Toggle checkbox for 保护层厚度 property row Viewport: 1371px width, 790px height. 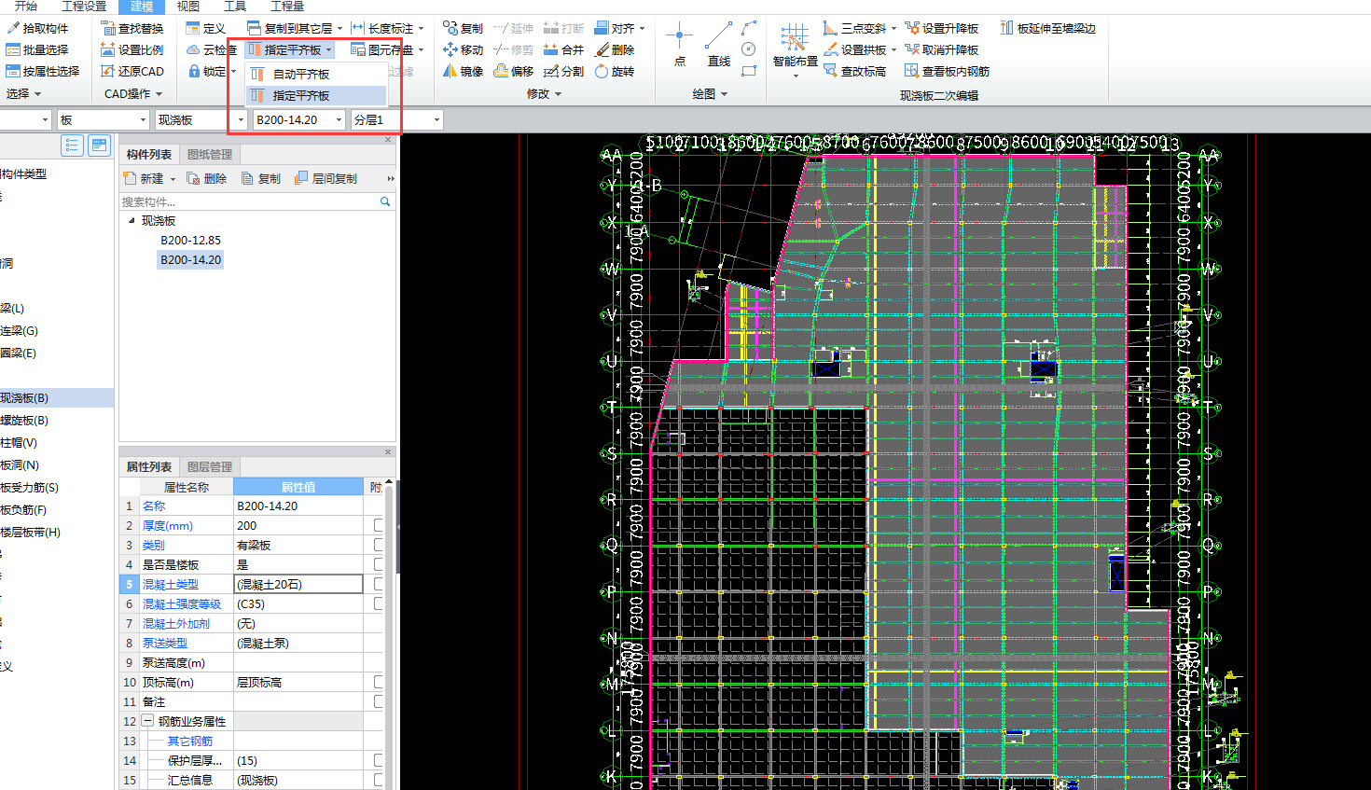point(379,760)
